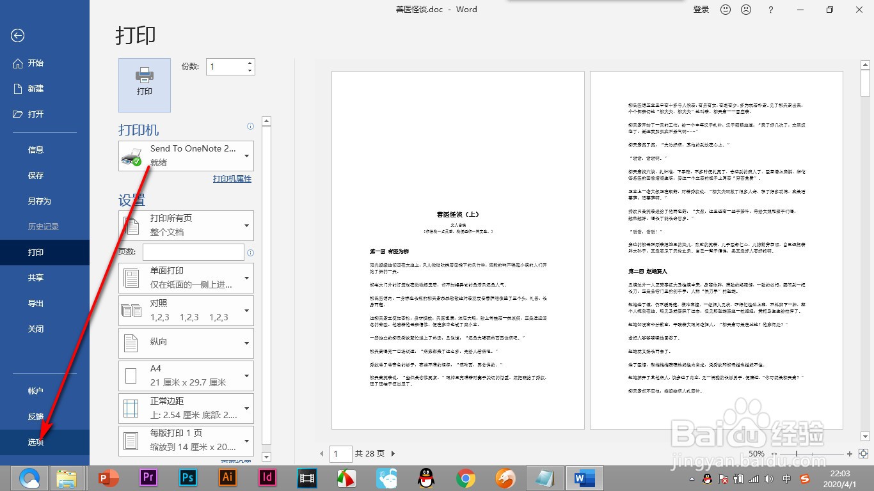
Task: Open Illustrator from the taskbar
Action: (x=228, y=478)
